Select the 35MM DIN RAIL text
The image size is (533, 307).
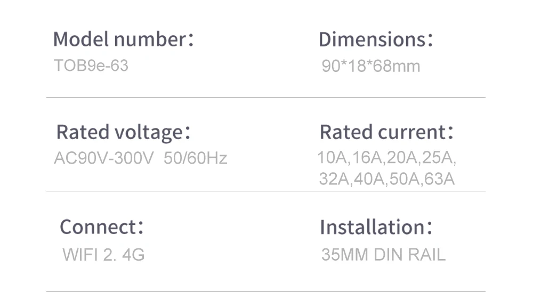383,255
